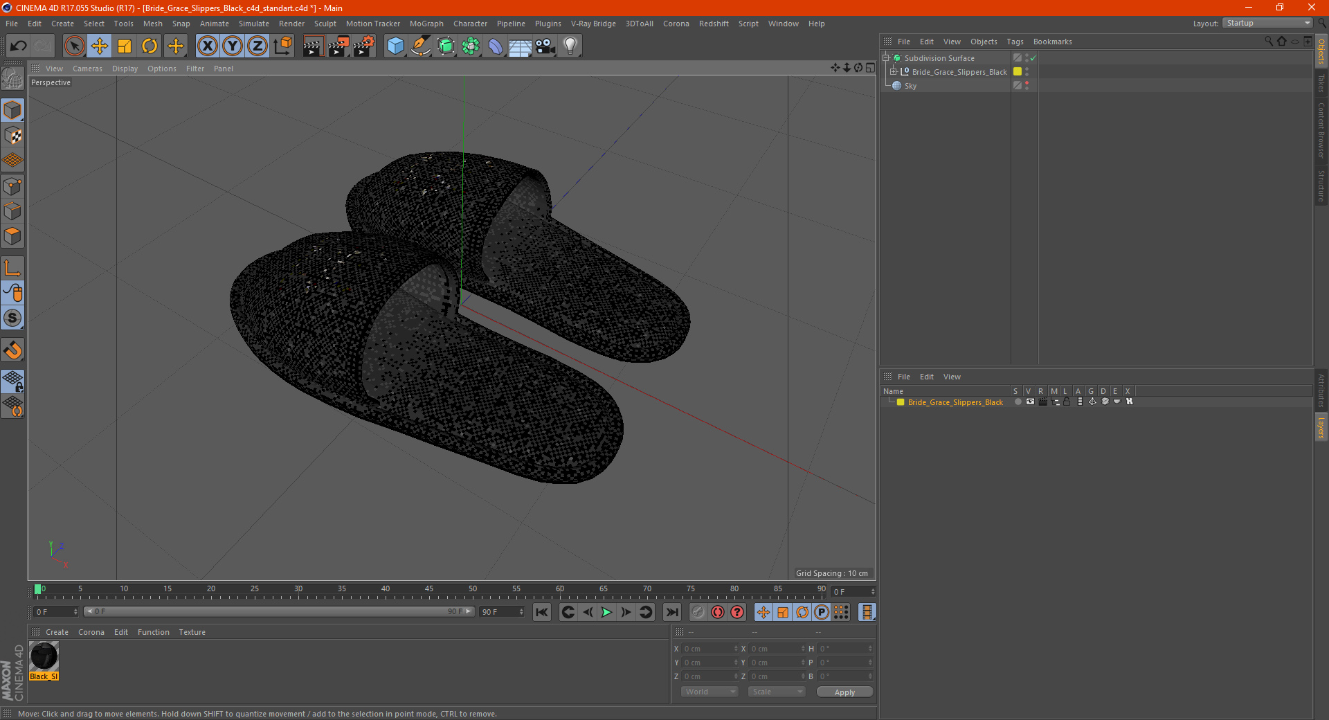Toggle coordinate system icon
The image size is (1329, 720).
tap(283, 46)
